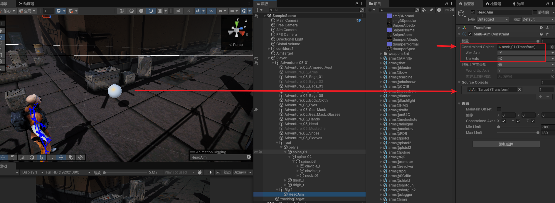Image resolution: width=555 pixels, height=203 pixels.
Task: Enable the Static checkbox for HeadAim
Action: [535, 12]
